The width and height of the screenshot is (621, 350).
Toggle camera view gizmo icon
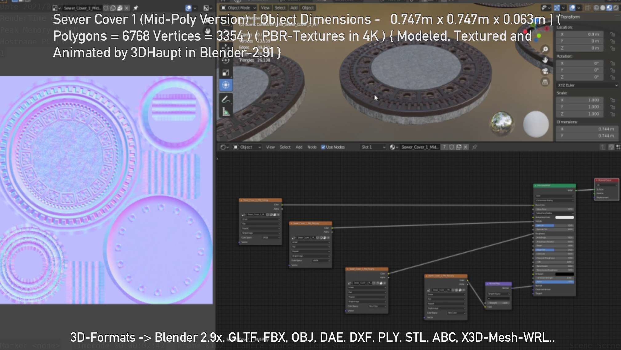coord(545,71)
